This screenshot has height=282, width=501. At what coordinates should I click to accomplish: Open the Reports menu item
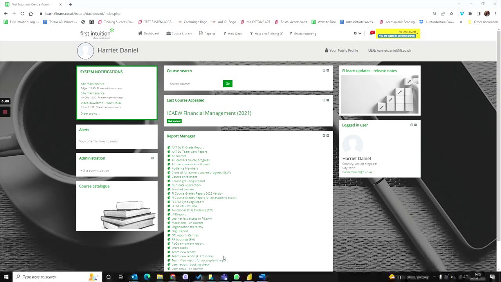click(x=207, y=33)
